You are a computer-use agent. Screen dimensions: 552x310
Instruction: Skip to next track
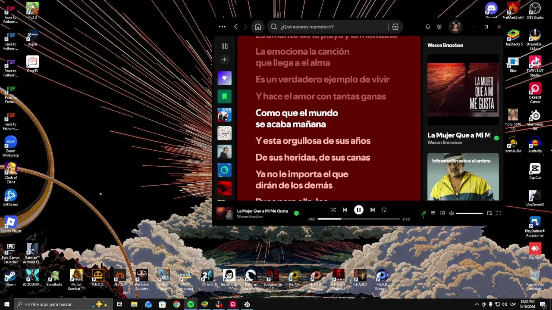pos(373,210)
